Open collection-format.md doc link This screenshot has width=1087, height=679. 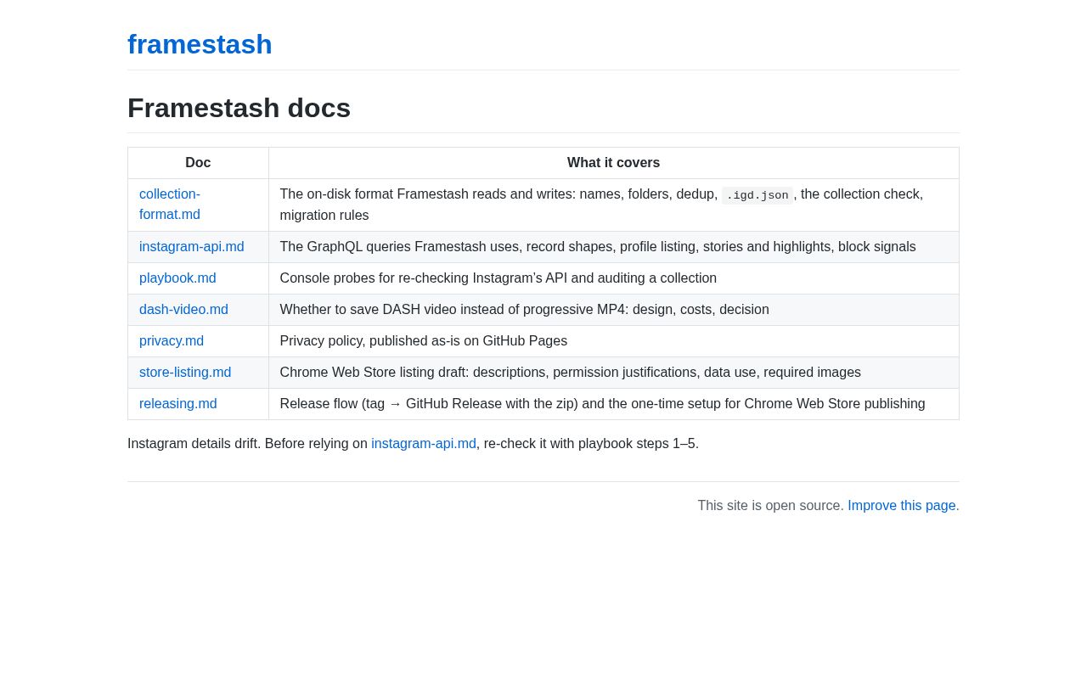[170, 205]
